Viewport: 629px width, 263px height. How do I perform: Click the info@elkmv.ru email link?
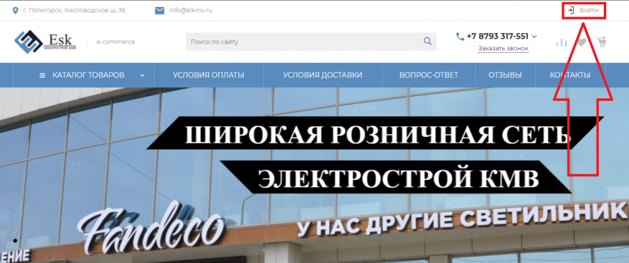190,10
